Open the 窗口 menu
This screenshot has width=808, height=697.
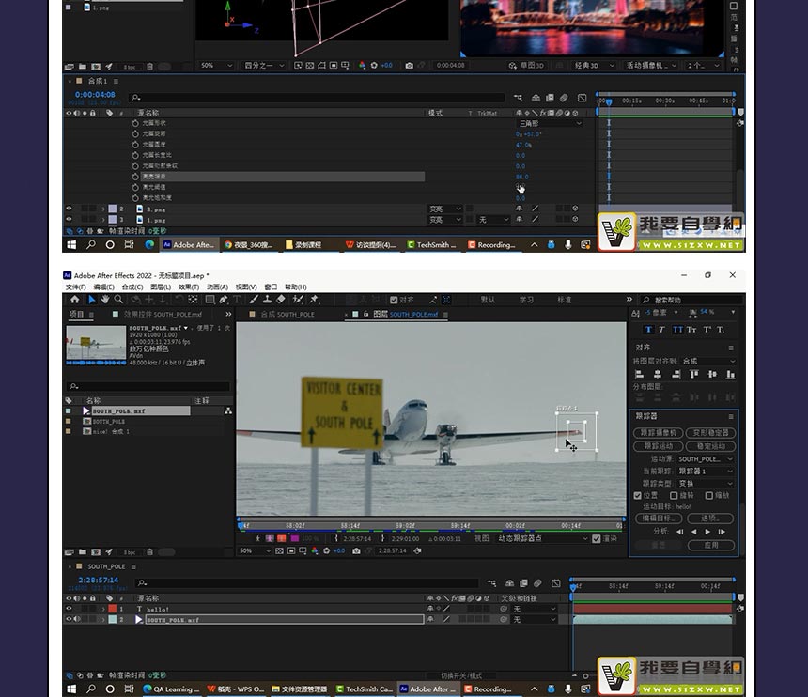click(x=271, y=287)
